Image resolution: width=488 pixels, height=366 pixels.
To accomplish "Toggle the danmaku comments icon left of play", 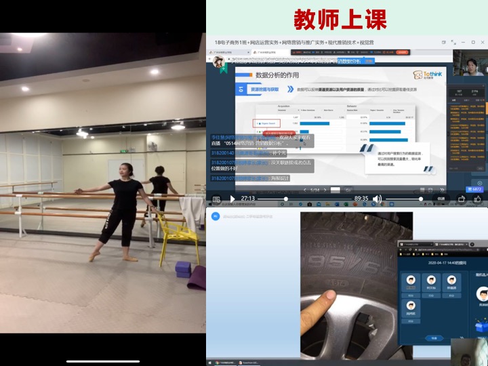I will pyautogui.click(x=216, y=199).
